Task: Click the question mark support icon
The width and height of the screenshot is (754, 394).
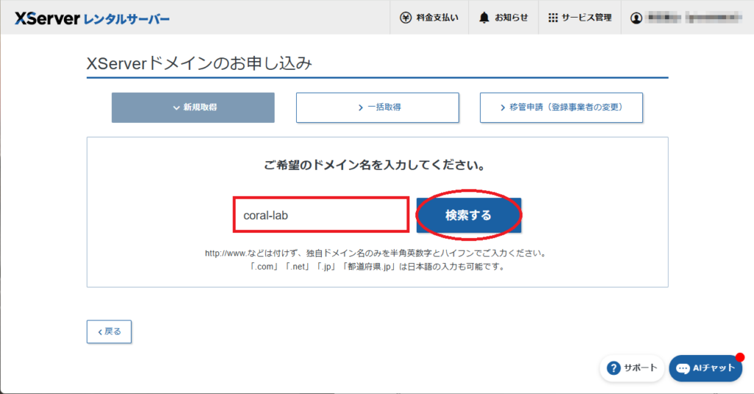Action: (613, 368)
